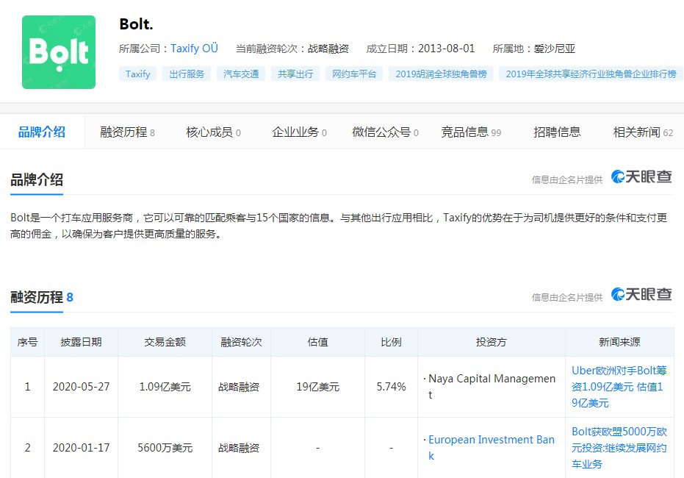Open news link Uber欧洲对手Bolt筹资1.09亿美元

[x=619, y=387]
